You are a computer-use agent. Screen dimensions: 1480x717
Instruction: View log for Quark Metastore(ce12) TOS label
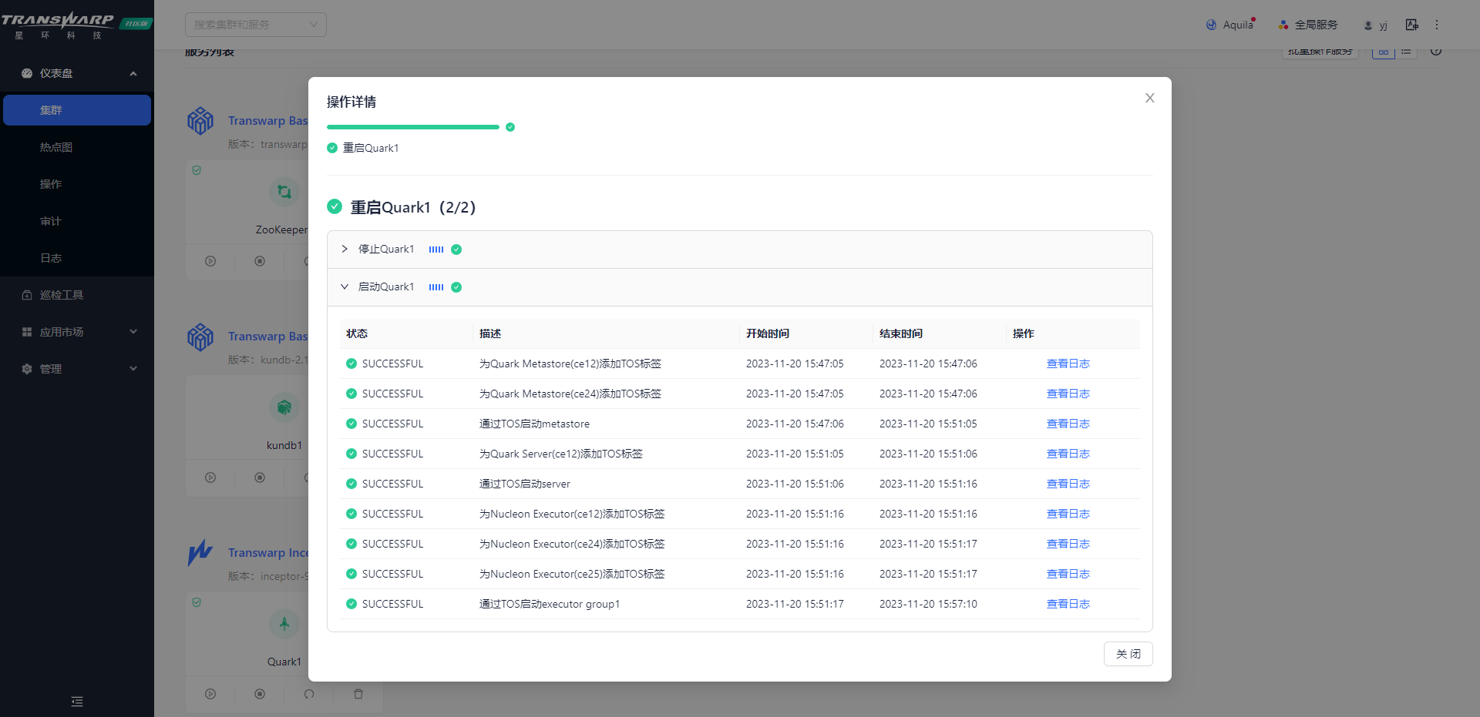tap(1068, 364)
